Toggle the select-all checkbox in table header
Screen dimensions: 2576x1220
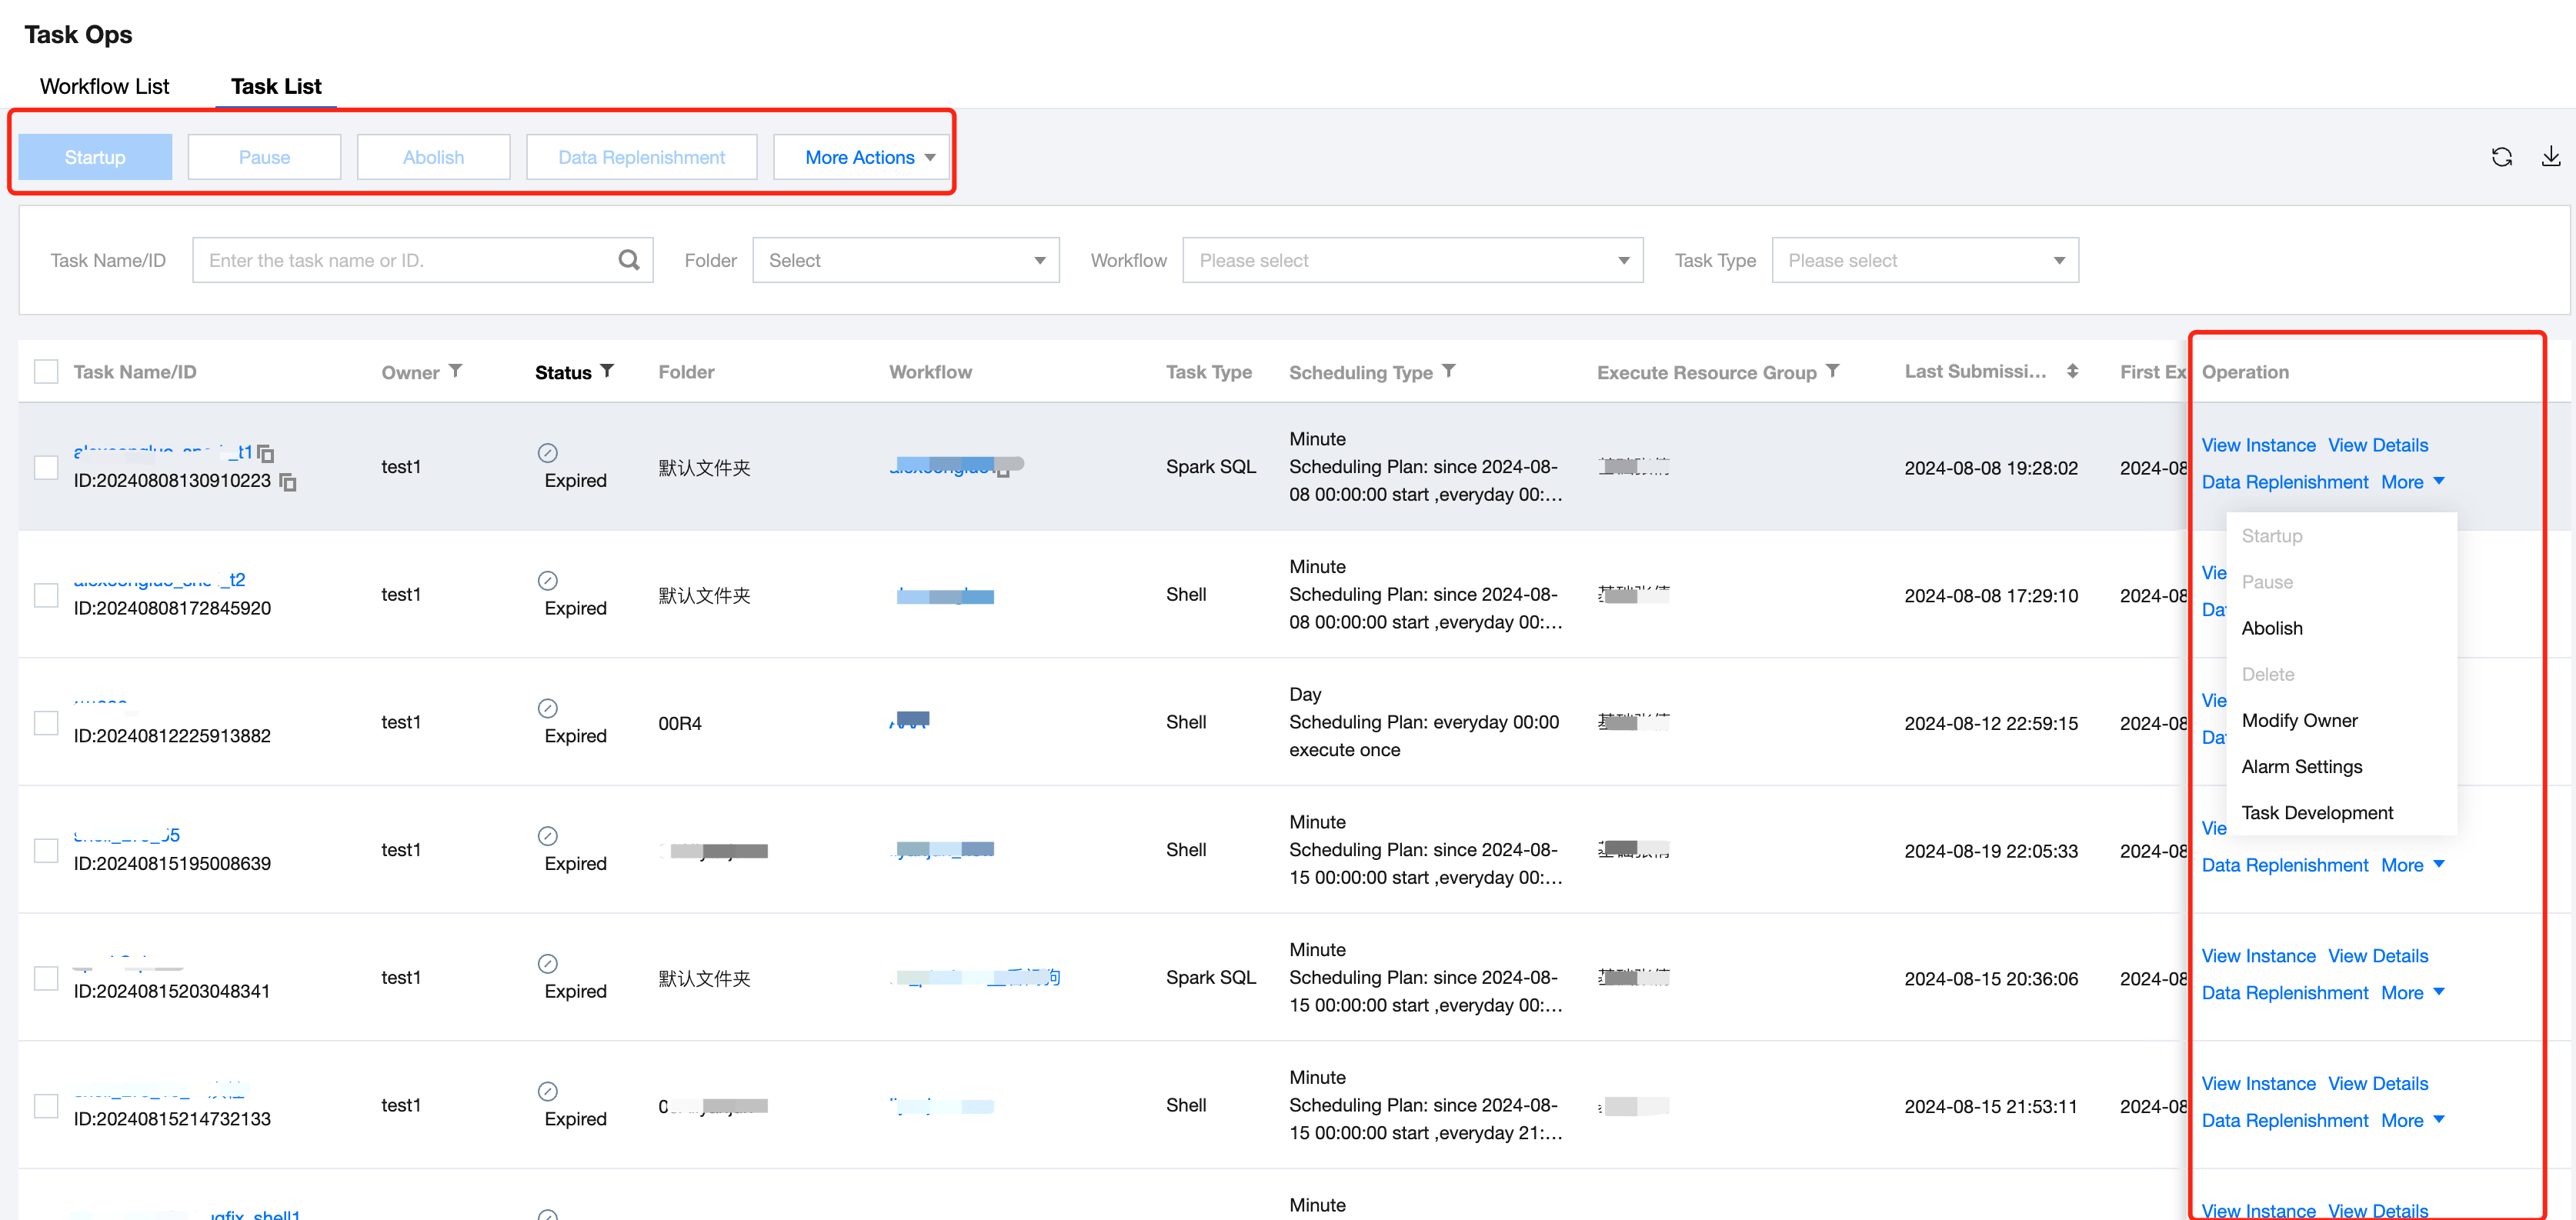tap(46, 372)
